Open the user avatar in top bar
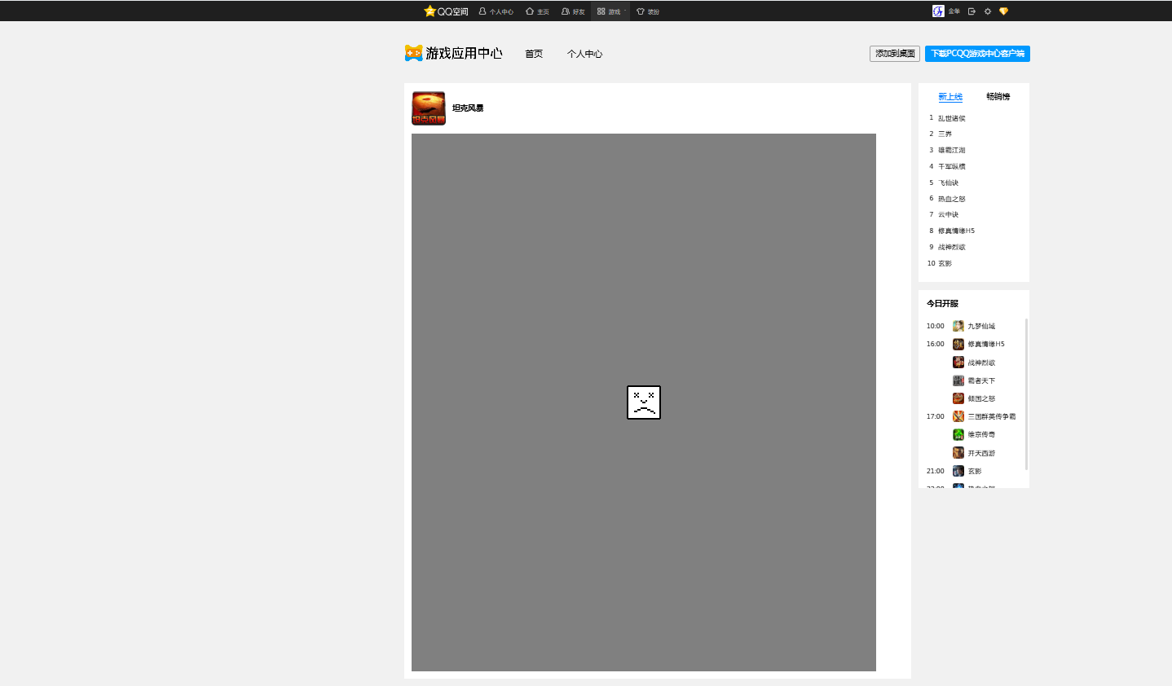Screen dimensions: 1172x686 coord(938,11)
